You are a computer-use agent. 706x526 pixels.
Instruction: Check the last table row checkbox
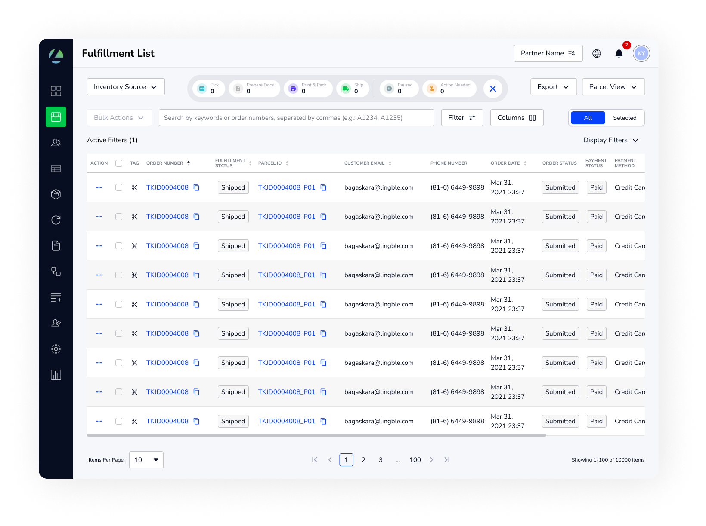119,421
